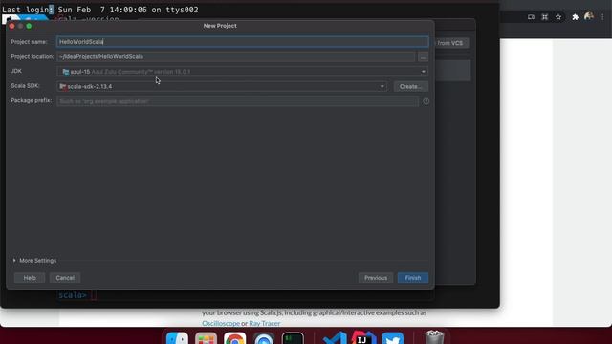Click the Chrome icon next to the bookmark star
This screenshot has height=344, width=612.
[x=544, y=17]
